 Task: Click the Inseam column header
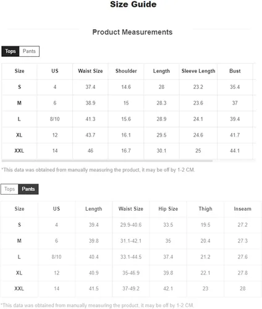[242, 209]
